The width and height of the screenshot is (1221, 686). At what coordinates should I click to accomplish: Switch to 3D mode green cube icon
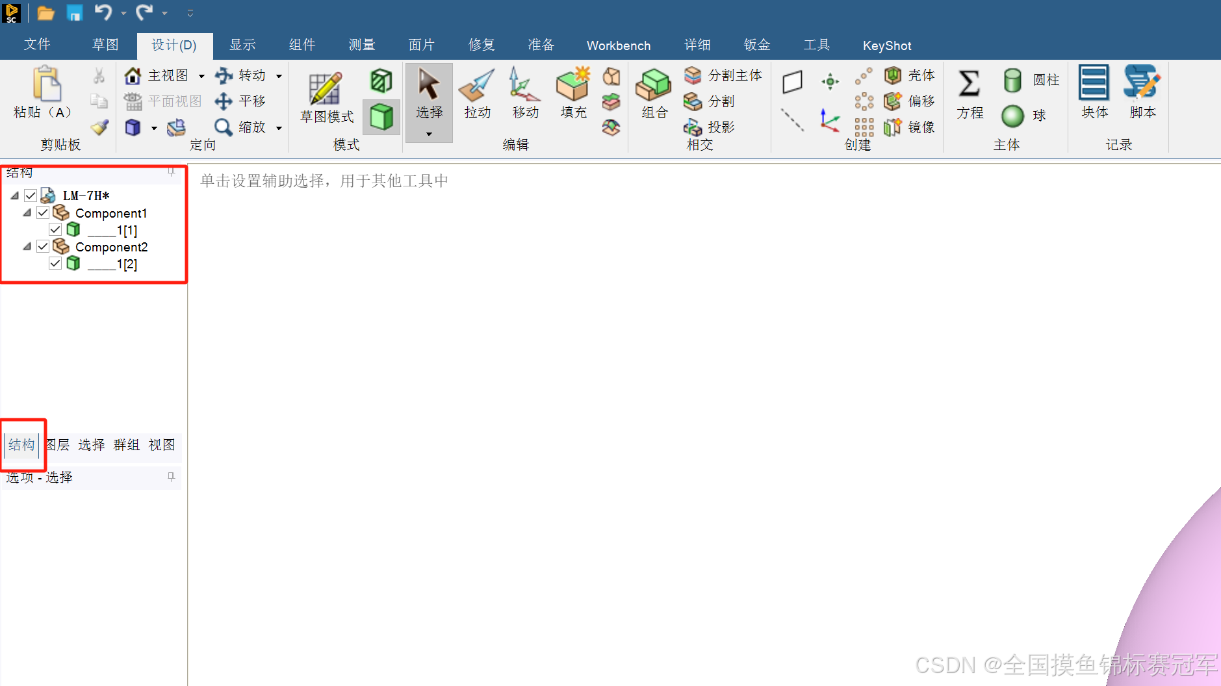[x=381, y=117]
